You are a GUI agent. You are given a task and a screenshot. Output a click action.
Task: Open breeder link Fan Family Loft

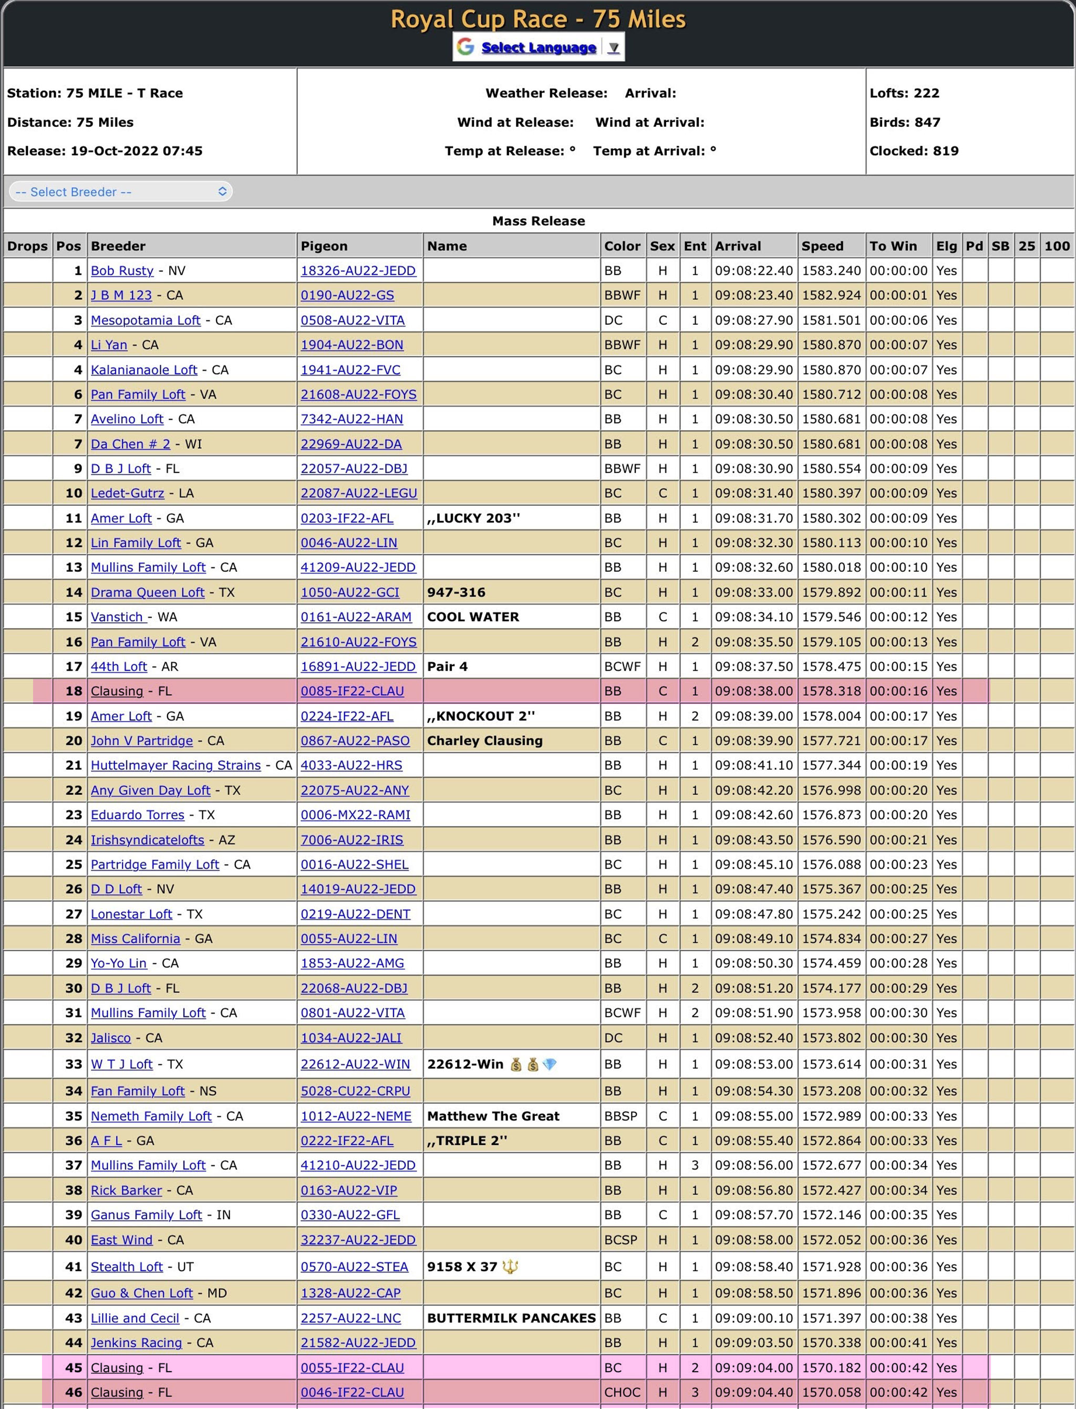pos(138,1091)
